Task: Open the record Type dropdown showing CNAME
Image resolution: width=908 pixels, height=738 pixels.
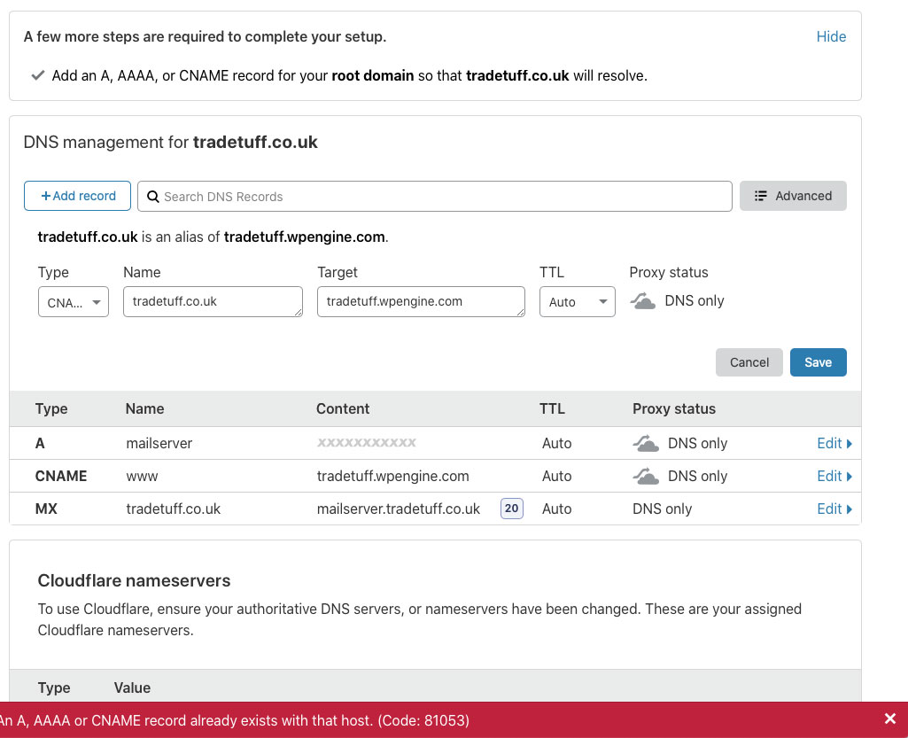Action: (x=74, y=302)
